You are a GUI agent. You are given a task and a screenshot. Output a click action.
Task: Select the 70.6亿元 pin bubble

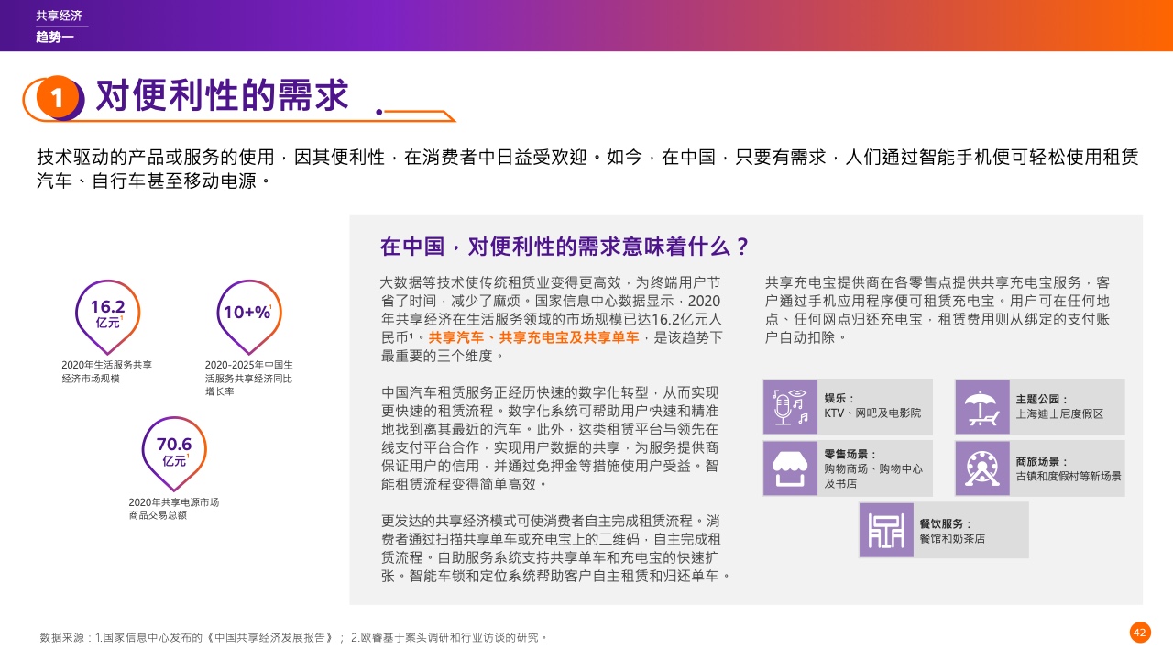coord(174,451)
